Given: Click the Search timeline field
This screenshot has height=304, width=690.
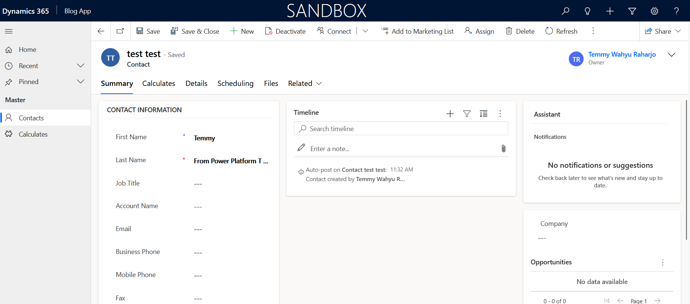Looking at the screenshot, I should [401, 128].
